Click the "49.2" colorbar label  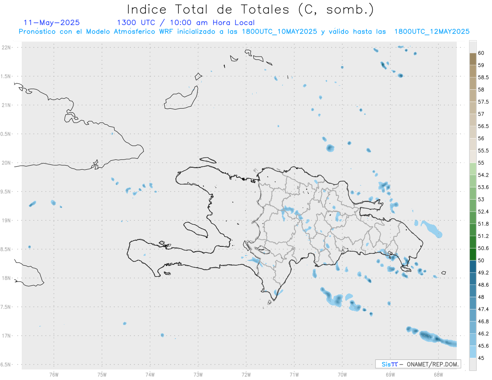coord(483,273)
